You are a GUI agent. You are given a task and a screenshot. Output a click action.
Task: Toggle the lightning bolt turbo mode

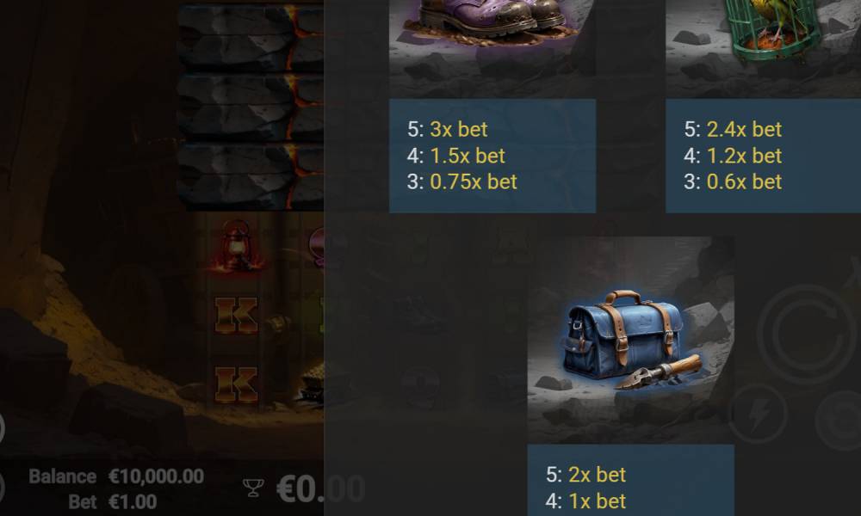pos(759,414)
